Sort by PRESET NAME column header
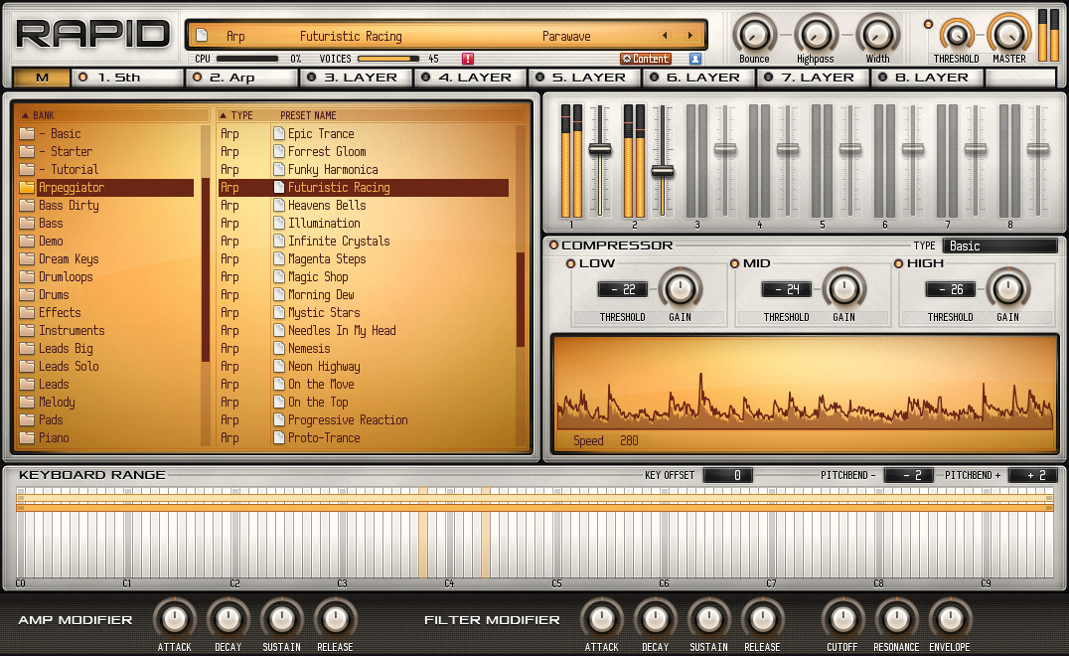This screenshot has width=1069, height=656. [308, 115]
